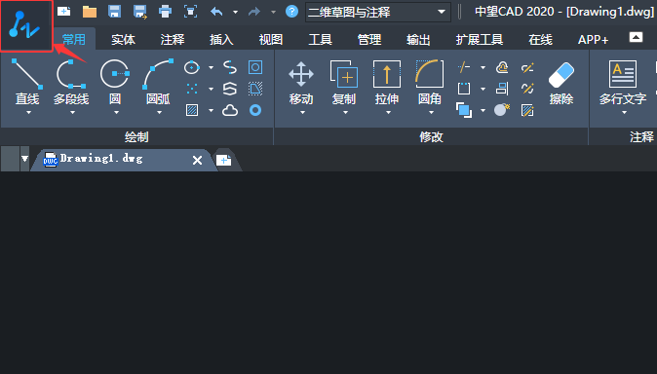Select the trim tool icon
Image resolution: width=657 pixels, height=374 pixels.
(464, 67)
